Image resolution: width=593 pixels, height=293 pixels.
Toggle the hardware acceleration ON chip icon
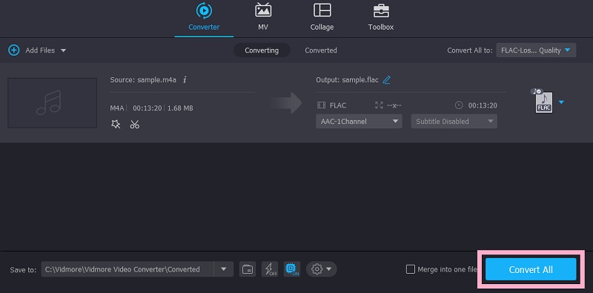291,269
